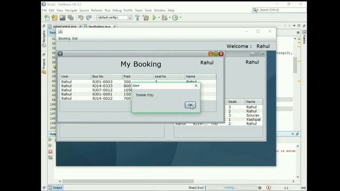Close the Output panel with its X
The width and height of the screenshot is (340, 191).
click(x=293, y=134)
